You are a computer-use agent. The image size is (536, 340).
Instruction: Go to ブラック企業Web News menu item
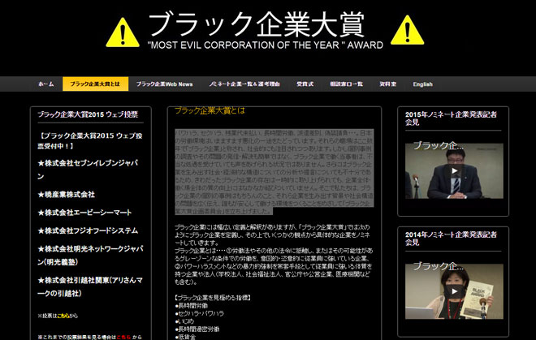164,84
